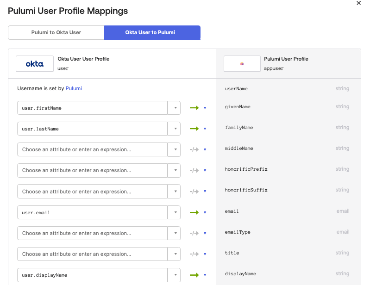Click the honorificPrefix attribute label
Screen dimensions: 370x285
246,169
